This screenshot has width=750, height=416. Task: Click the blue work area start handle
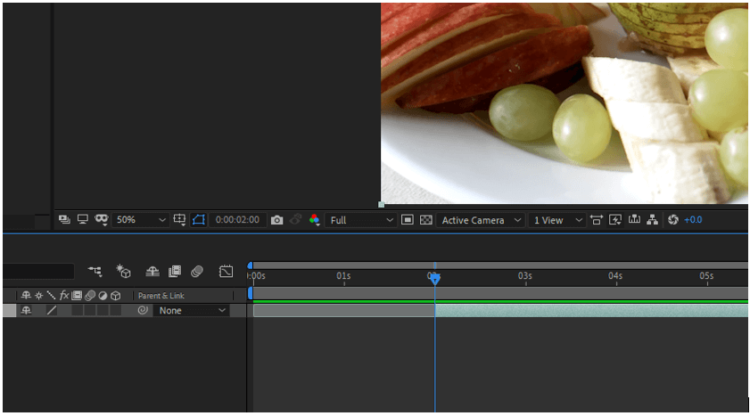click(x=251, y=293)
